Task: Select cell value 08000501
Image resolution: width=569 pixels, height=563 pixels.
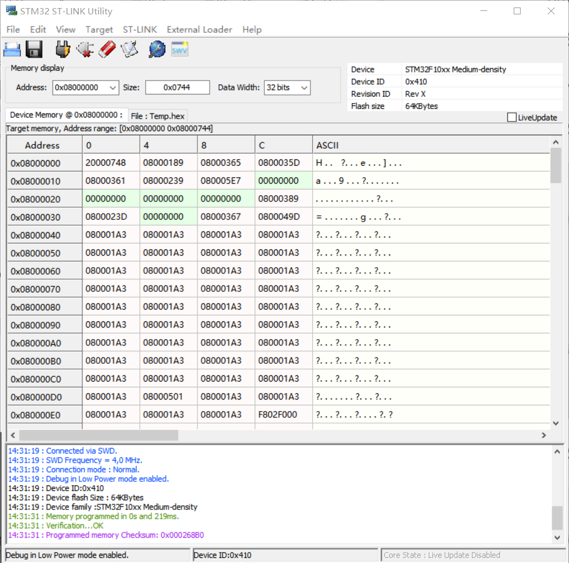Action: (169, 397)
